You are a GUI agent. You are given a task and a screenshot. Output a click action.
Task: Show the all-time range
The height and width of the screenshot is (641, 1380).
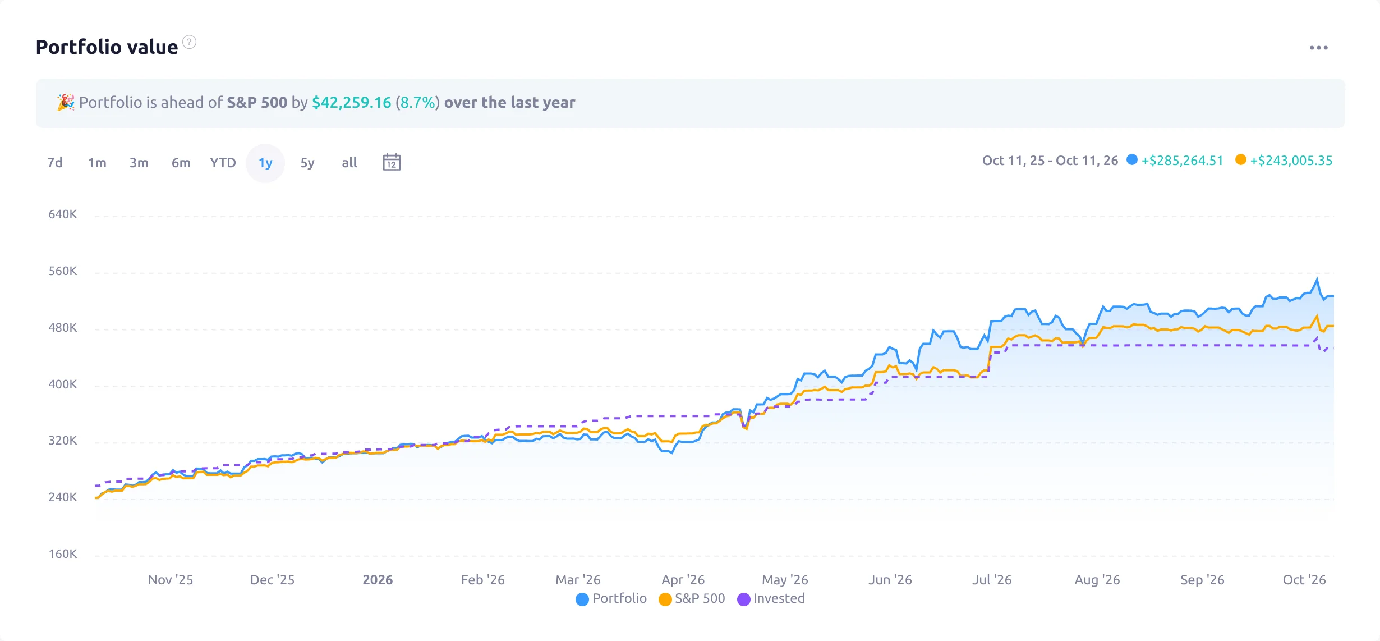[349, 163]
